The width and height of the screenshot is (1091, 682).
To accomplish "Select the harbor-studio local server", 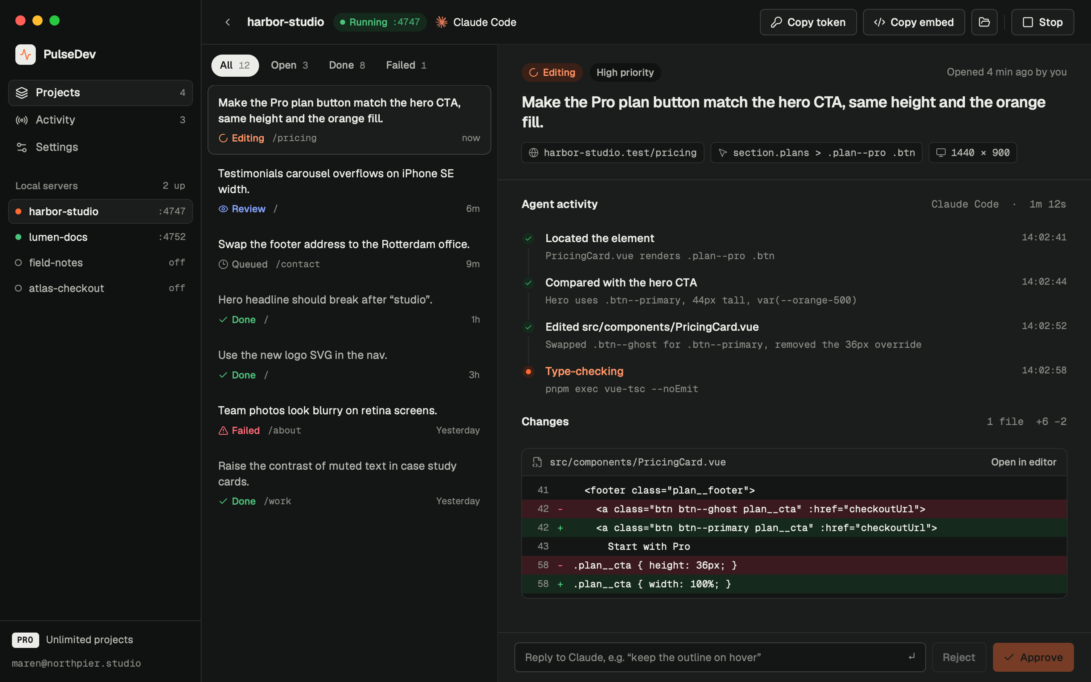I will tap(101, 211).
